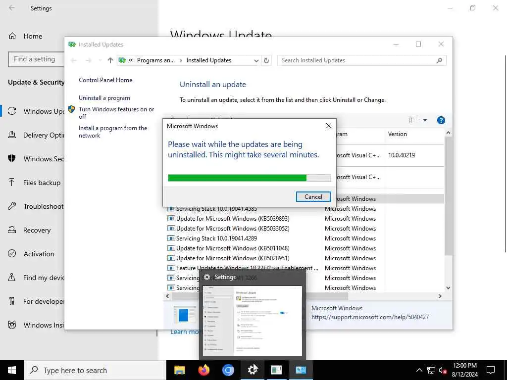507x380 pixels.
Task: Click version 10.0.40219 cell
Action: [x=402, y=155]
